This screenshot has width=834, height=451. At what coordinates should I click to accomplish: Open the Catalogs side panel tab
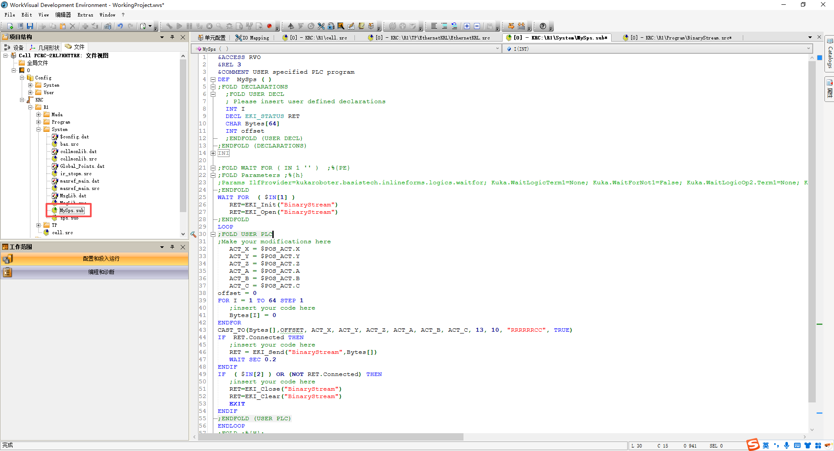click(x=830, y=54)
